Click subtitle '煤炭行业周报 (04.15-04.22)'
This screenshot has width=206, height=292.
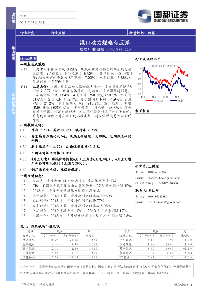(x=105, y=49)
